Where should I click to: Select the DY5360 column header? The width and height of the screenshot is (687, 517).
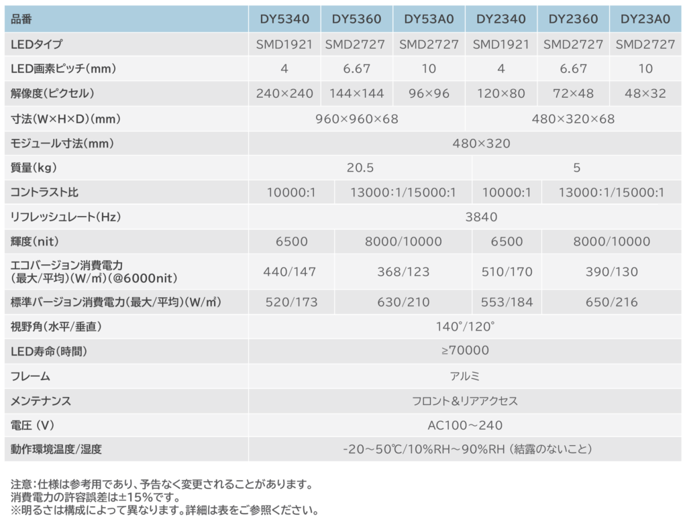[x=358, y=19]
